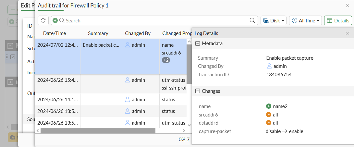Click the green add filter icon

pos(55,20)
